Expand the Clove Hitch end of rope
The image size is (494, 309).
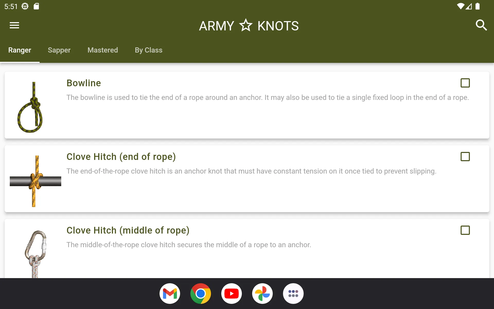coord(247,178)
